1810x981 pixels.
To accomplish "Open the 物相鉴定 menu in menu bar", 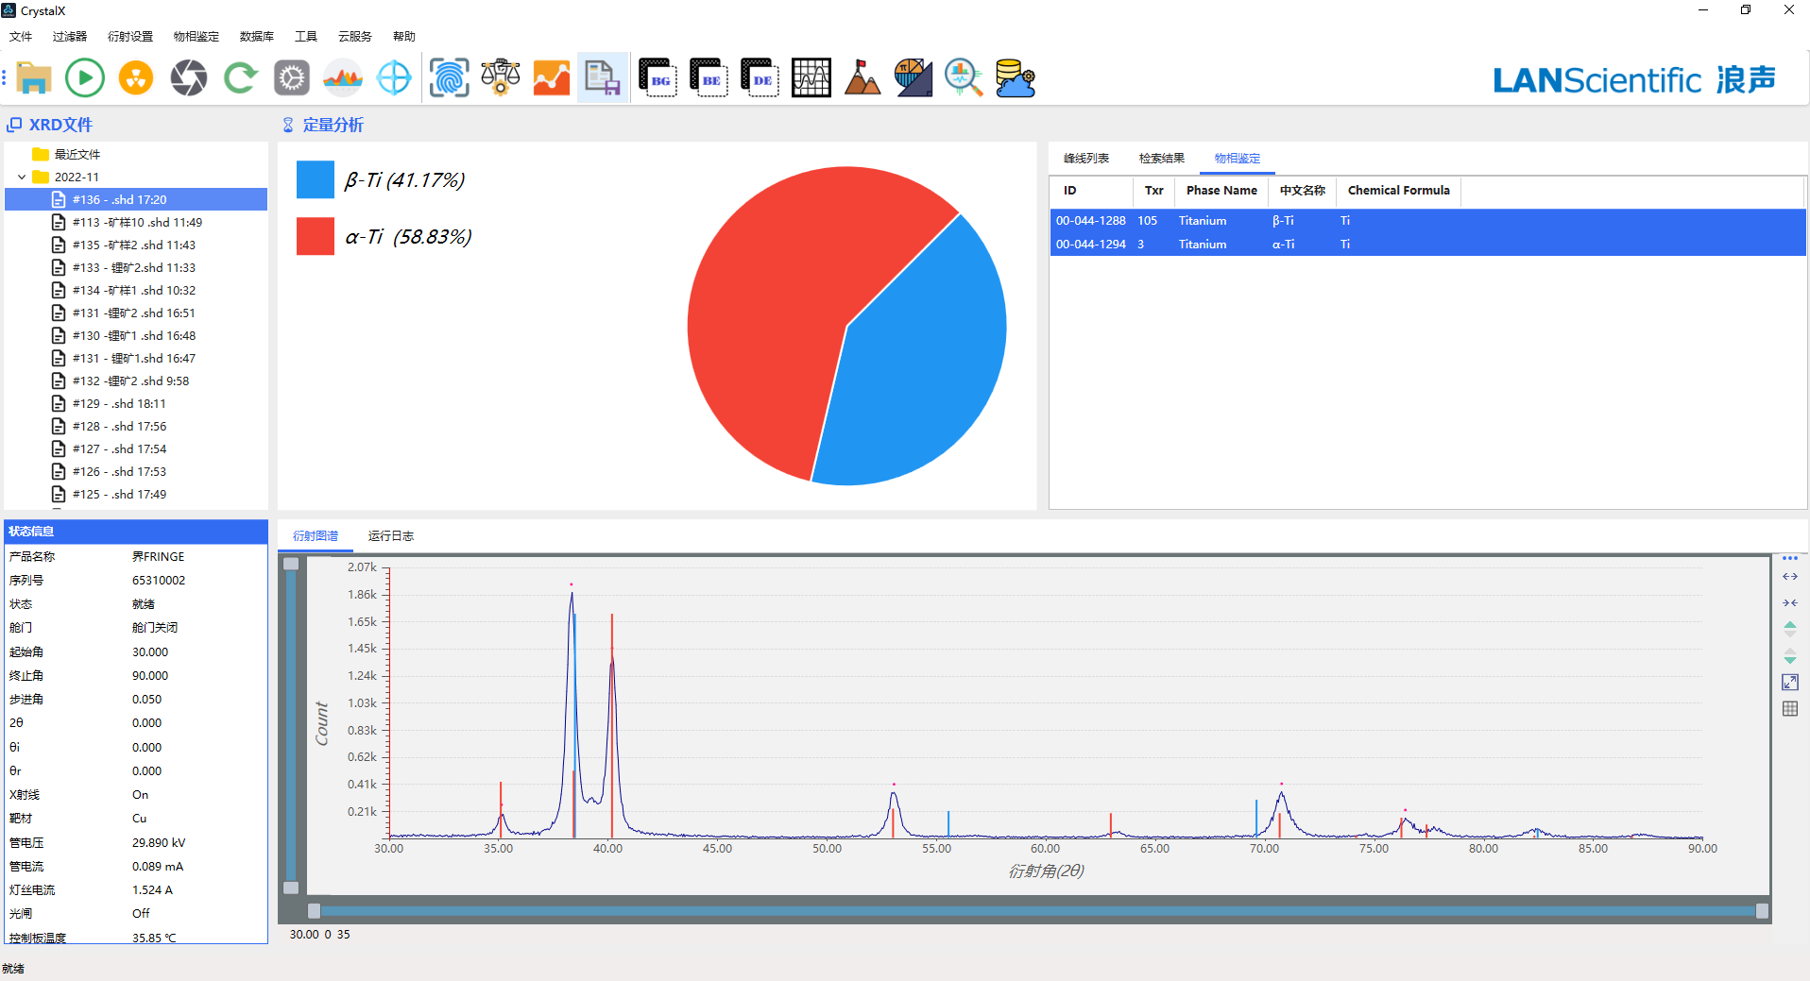I will [196, 37].
